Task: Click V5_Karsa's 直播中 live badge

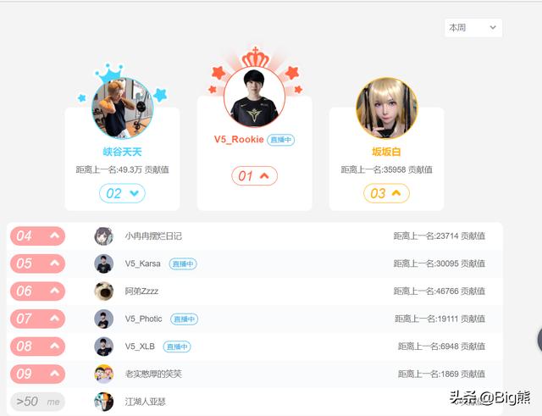Action: [183, 263]
